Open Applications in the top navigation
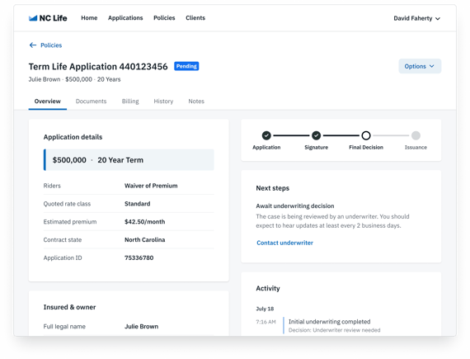470x359 pixels. click(x=125, y=18)
